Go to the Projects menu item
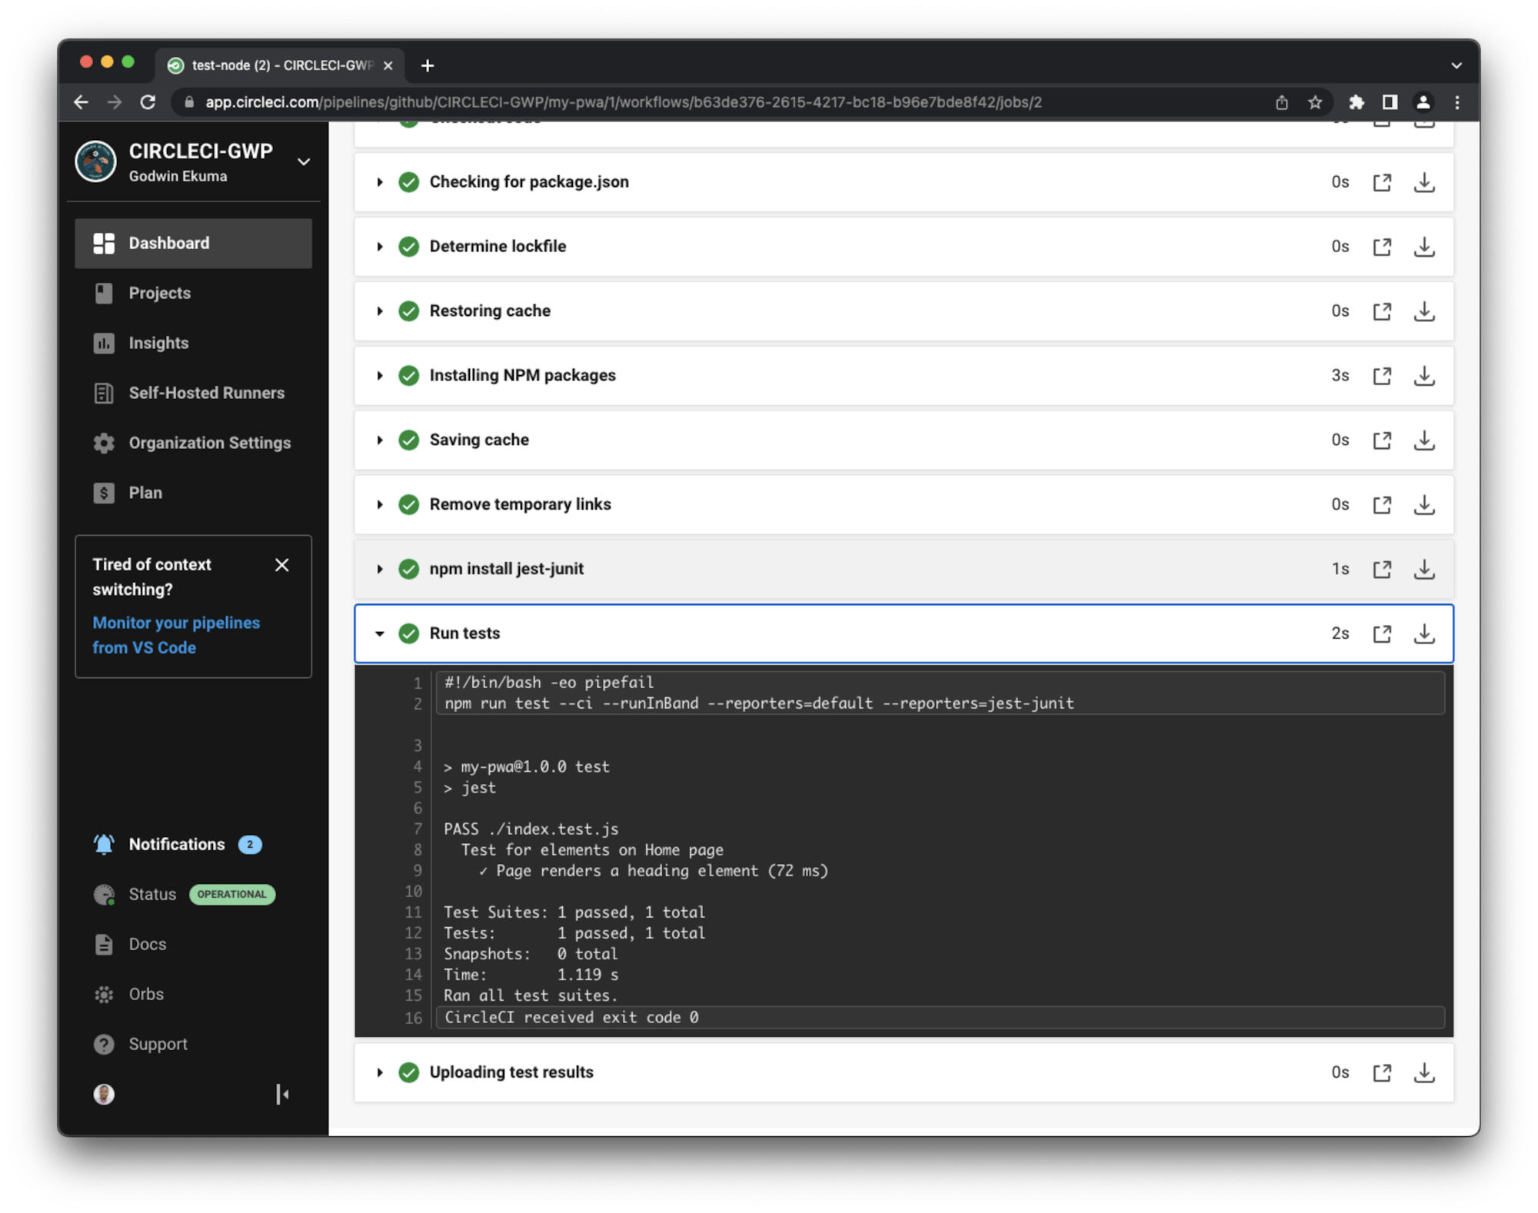Viewport: 1538px width, 1213px height. [159, 293]
